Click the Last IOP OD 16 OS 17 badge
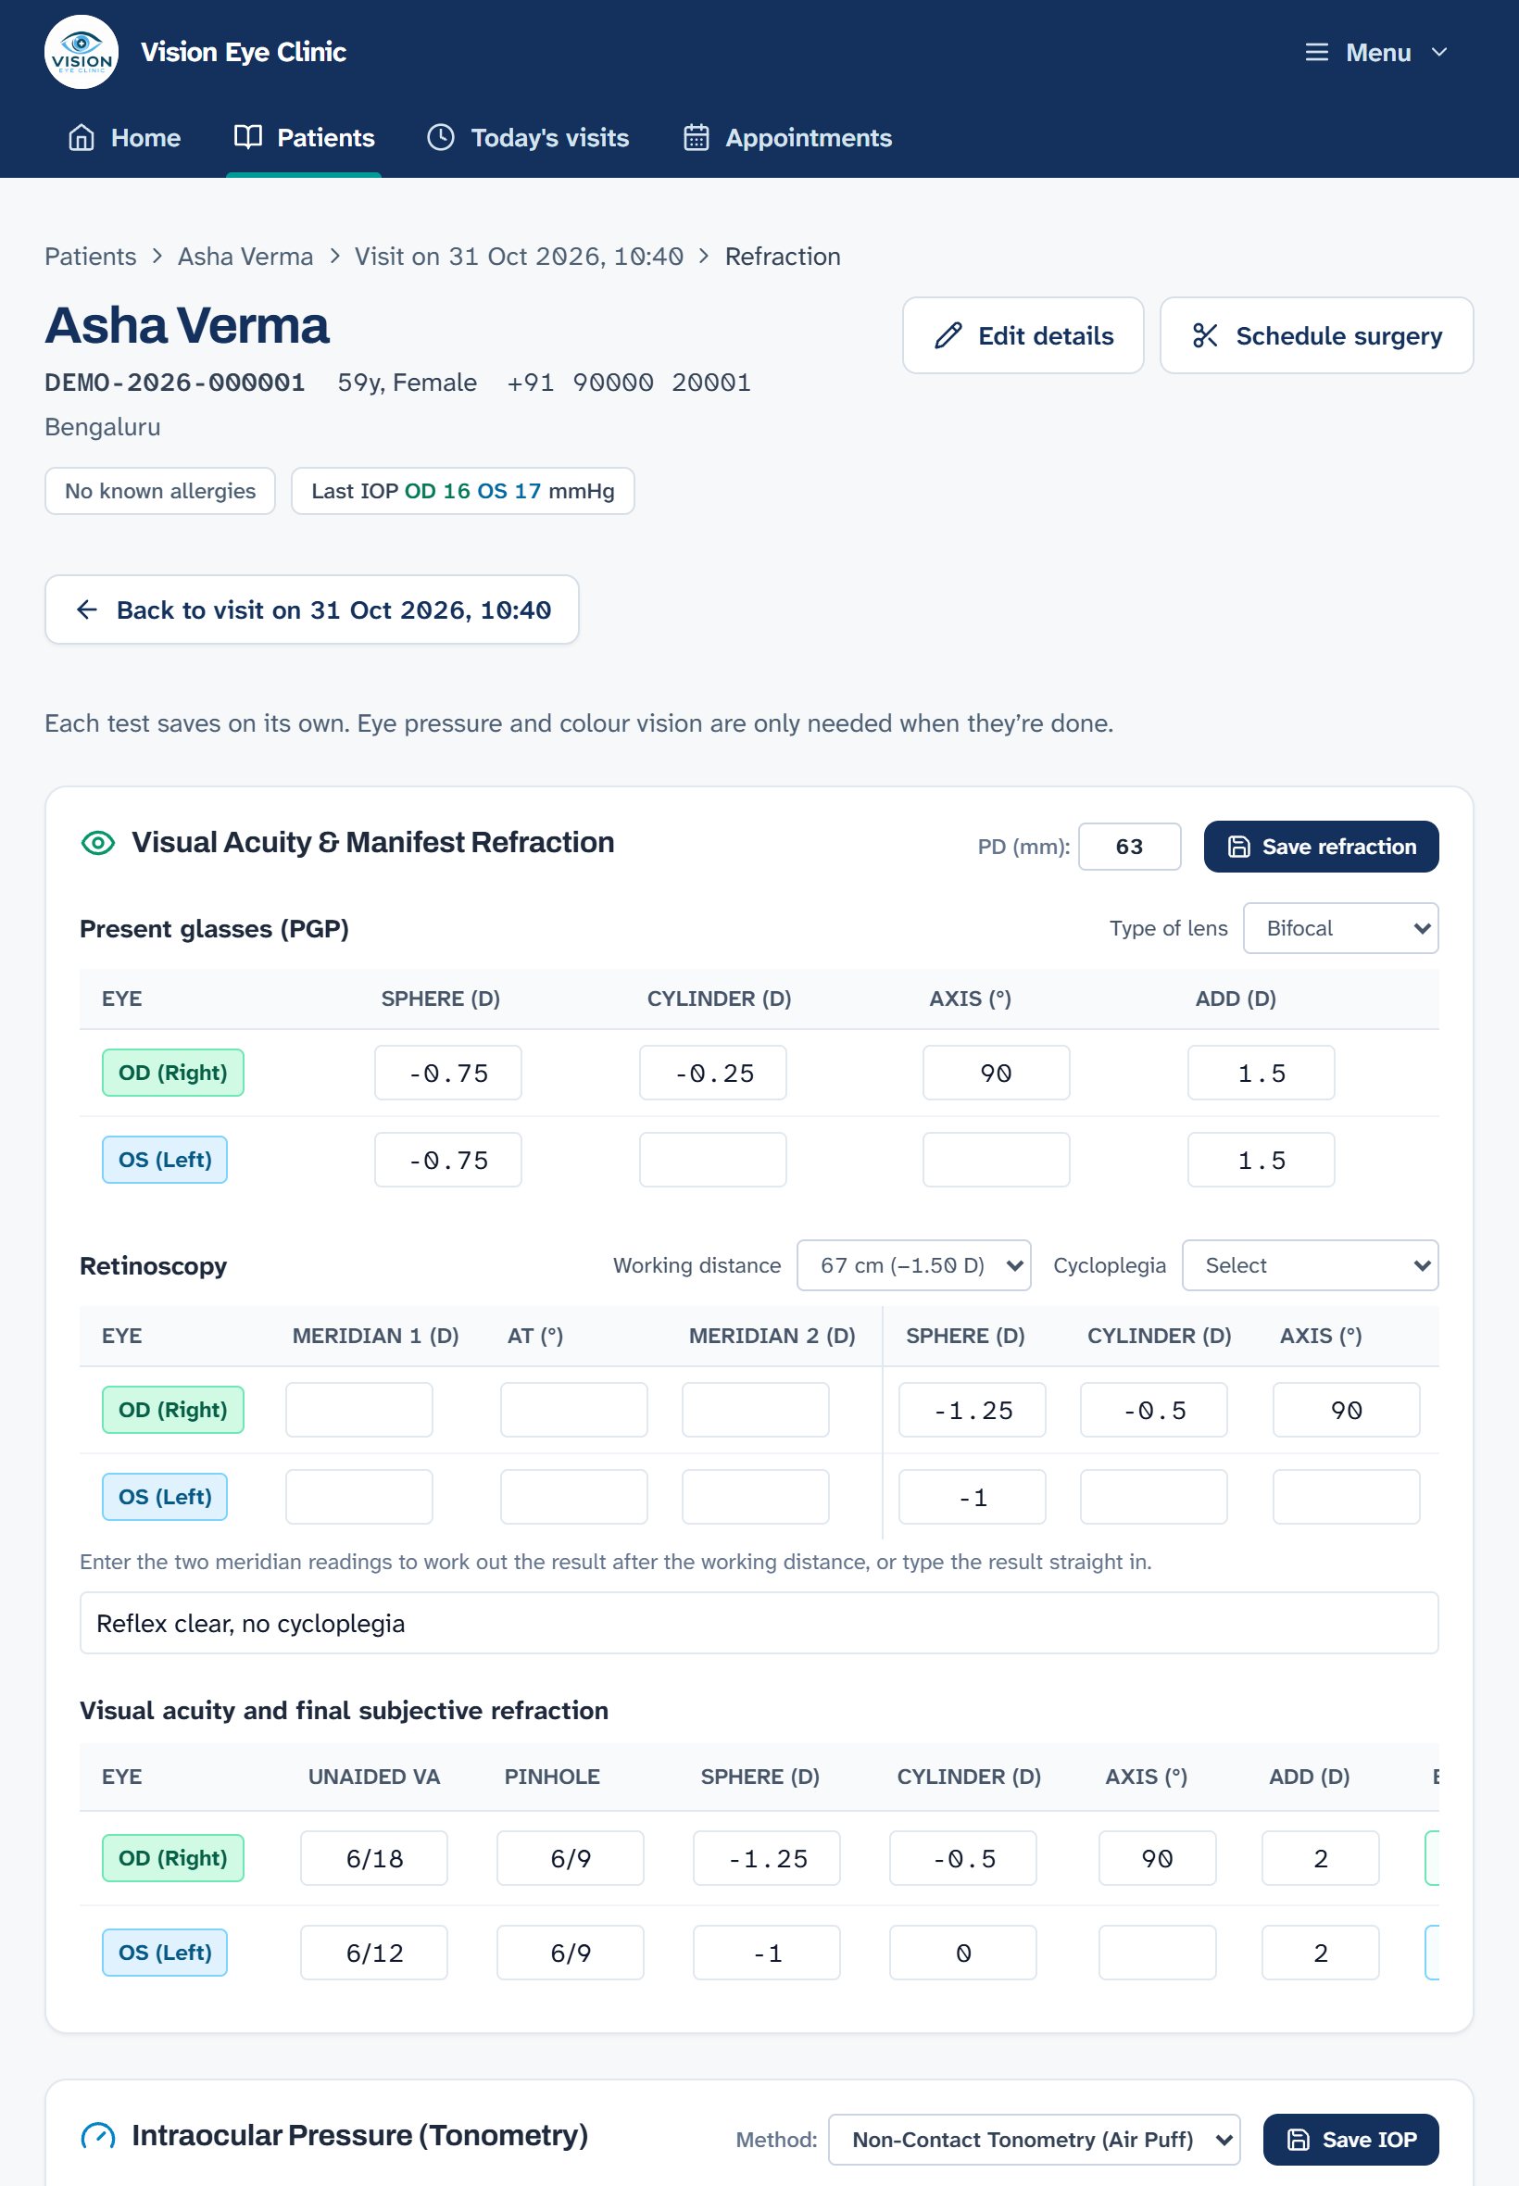 coord(462,491)
